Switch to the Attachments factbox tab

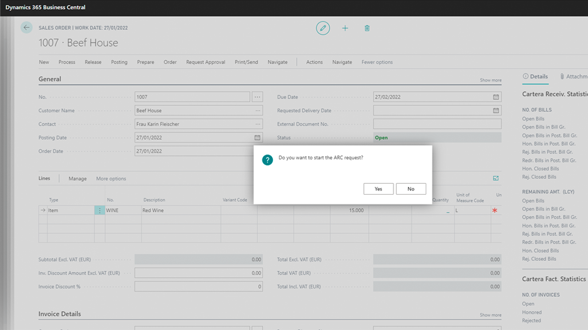click(574, 77)
